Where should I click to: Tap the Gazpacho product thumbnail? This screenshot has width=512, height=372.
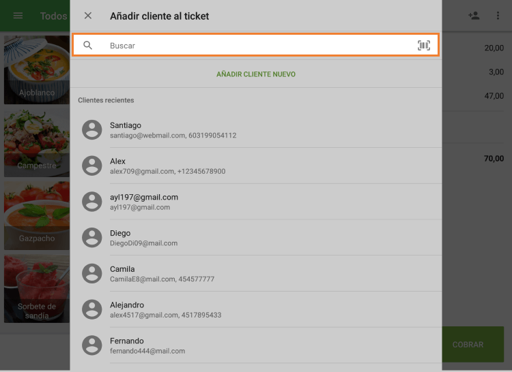[37, 215]
